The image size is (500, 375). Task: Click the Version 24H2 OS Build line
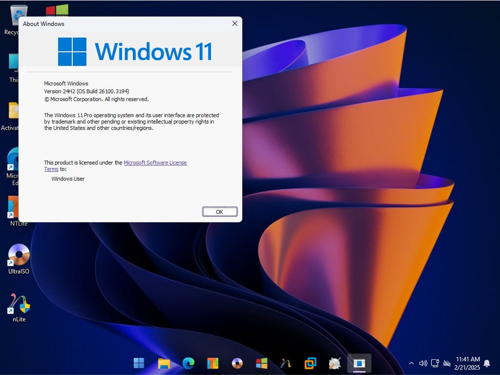point(86,91)
